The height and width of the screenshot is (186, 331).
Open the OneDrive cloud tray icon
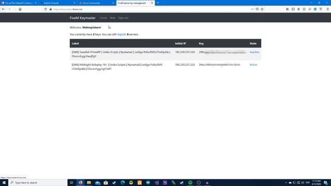click(290, 182)
